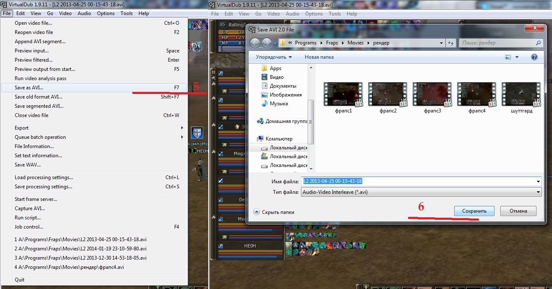Open the dialog help icon
Viewport: 552px width, 289px height.
tap(534, 57)
